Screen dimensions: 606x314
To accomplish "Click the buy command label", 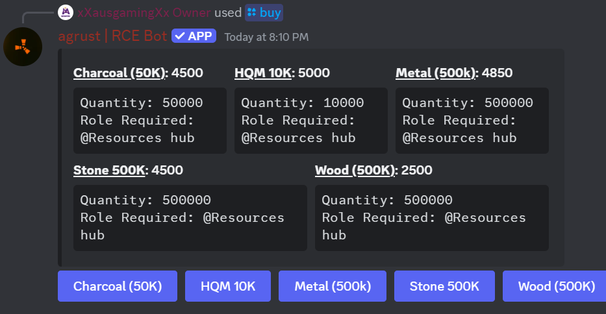I will pos(270,12).
